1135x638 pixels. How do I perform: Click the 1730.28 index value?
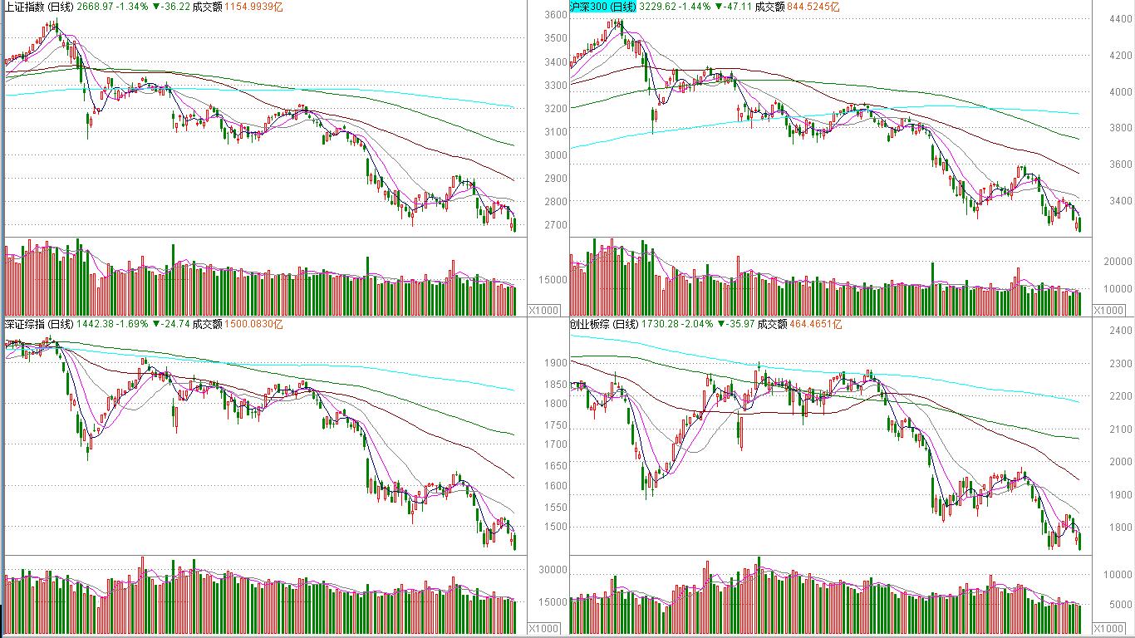(x=659, y=324)
